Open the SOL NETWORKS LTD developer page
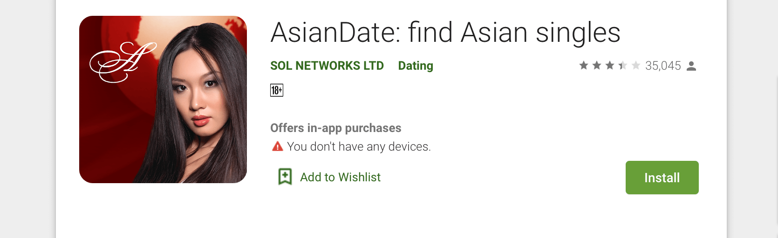Screen dimensions: 778x238 (x=327, y=66)
